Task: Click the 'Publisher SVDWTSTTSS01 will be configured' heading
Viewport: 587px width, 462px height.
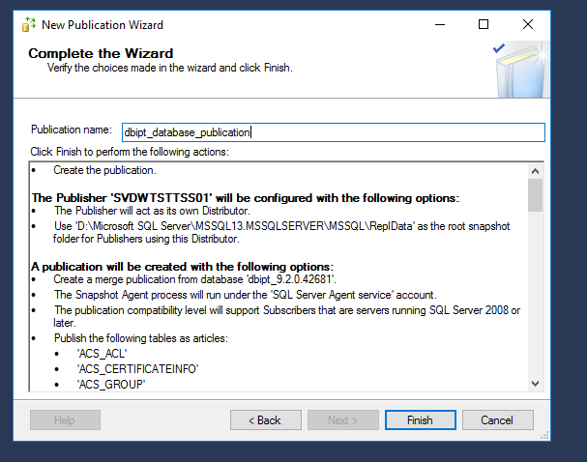Action: [x=246, y=198]
